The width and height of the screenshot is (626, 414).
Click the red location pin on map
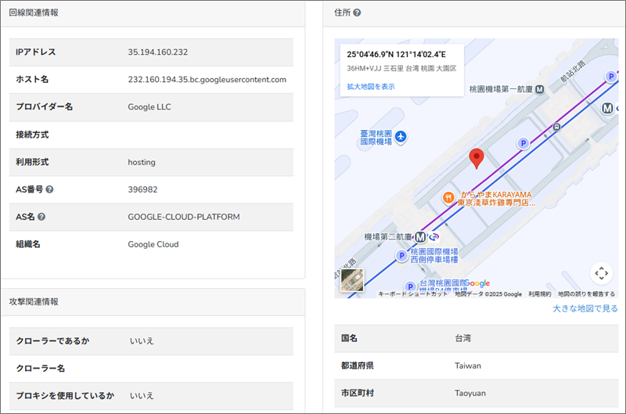(x=477, y=158)
